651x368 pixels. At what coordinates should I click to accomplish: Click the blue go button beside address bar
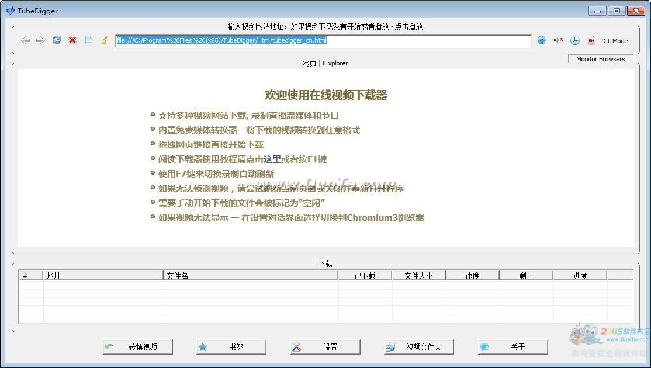click(541, 40)
